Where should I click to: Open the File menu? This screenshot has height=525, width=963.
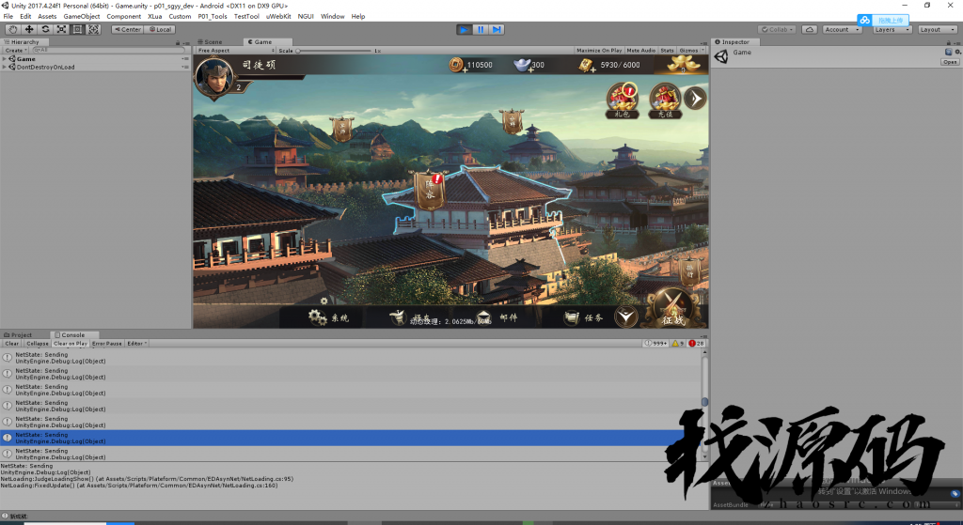click(8, 17)
